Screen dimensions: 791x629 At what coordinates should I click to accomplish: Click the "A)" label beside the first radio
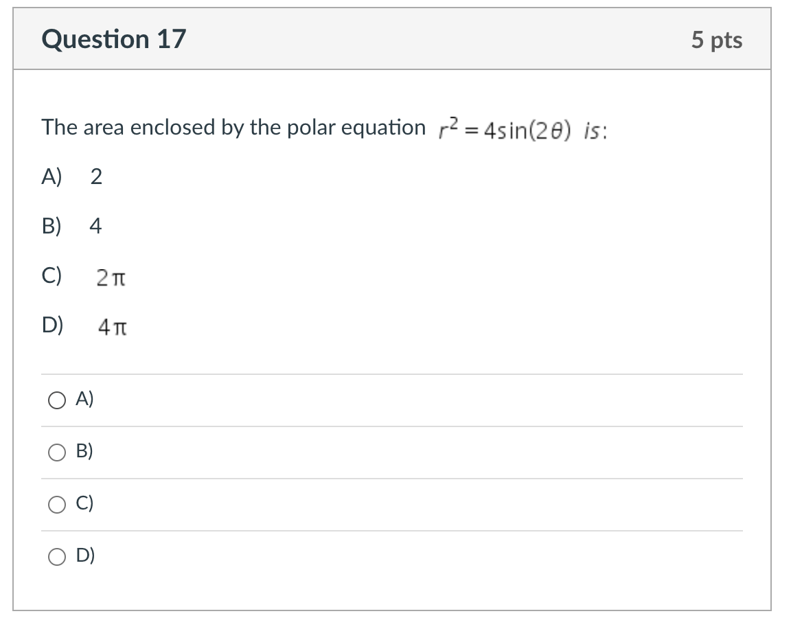click(x=85, y=399)
